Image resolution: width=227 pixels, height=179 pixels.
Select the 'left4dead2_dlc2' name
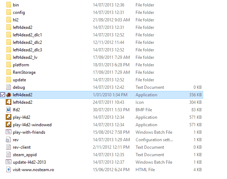[27, 42]
